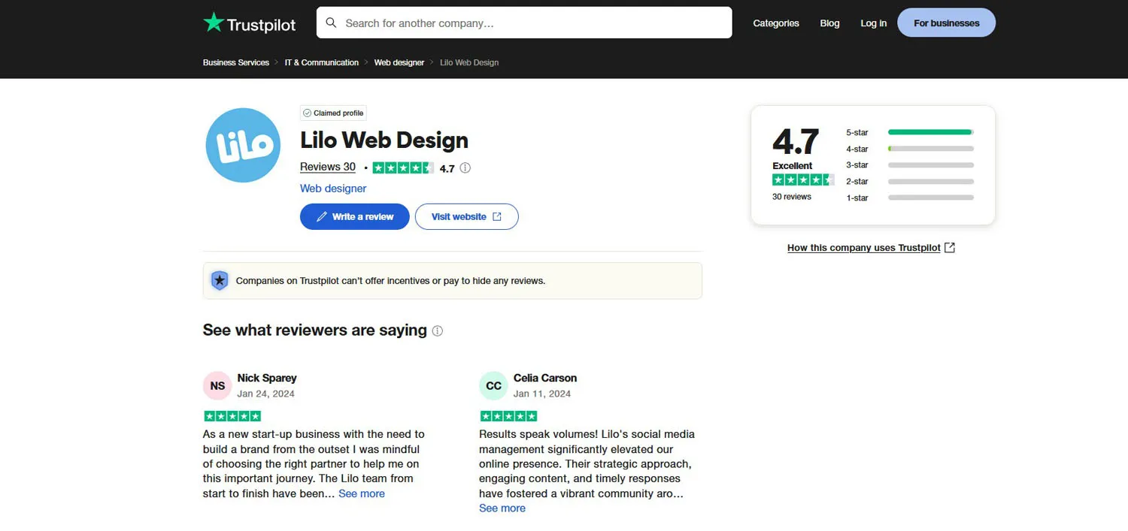Click the star rating beside Reviews 30
The image size is (1128, 531).
(403, 168)
